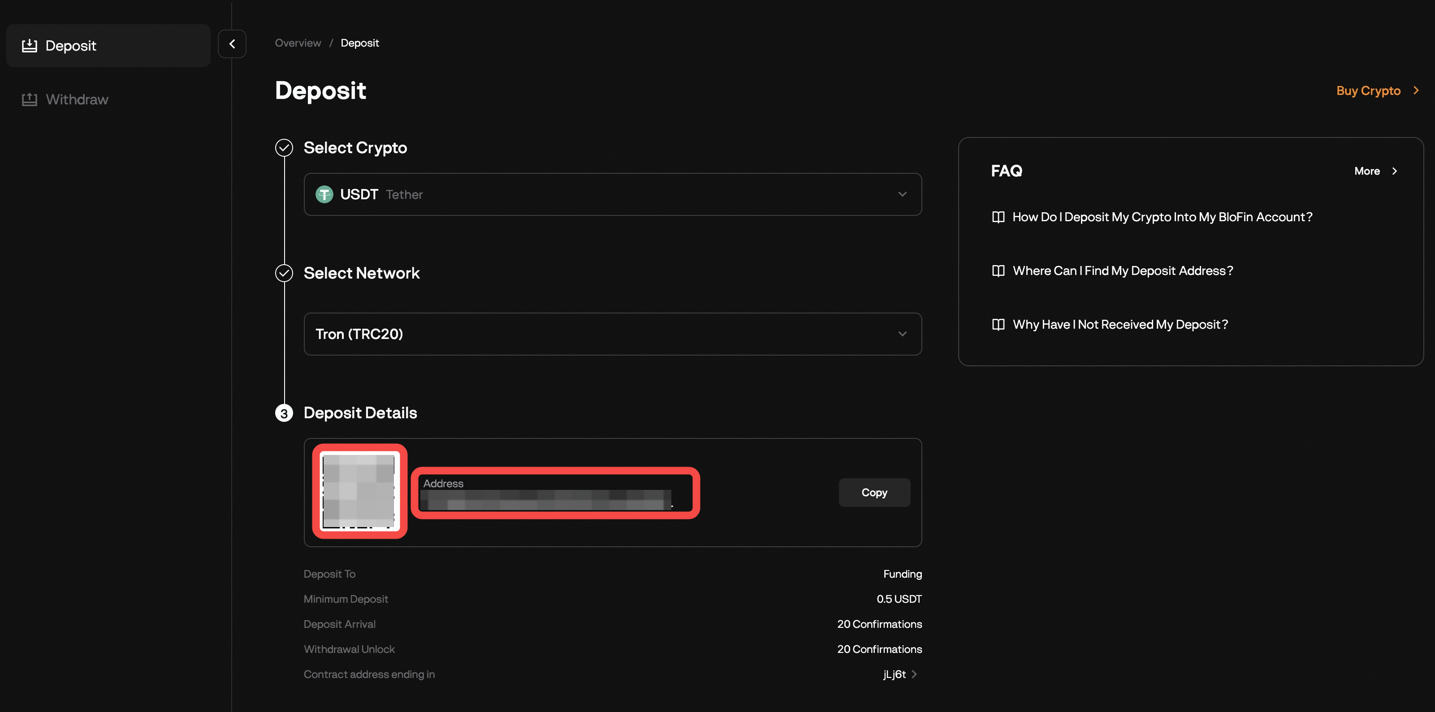This screenshot has height=712, width=1435.
Task: Click the back chevron next to breadcrumb
Action: pos(232,43)
